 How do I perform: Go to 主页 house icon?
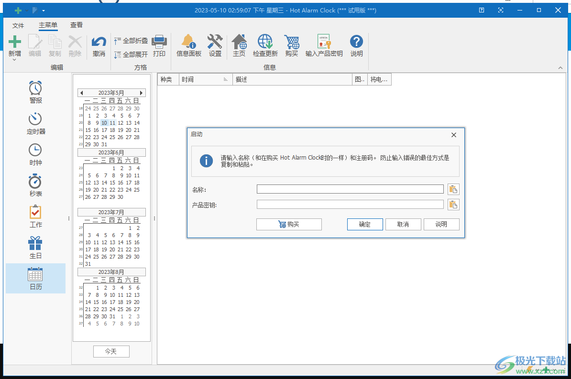(x=239, y=42)
